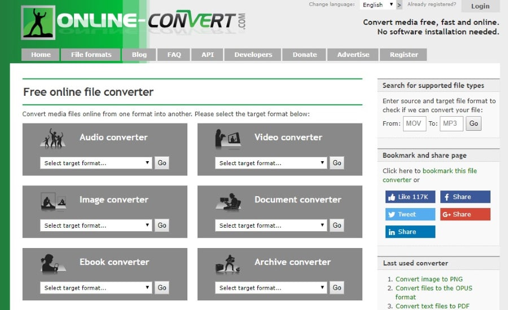The image size is (508, 310).
Task: Click the Last used converter heading
Action: [415, 263]
